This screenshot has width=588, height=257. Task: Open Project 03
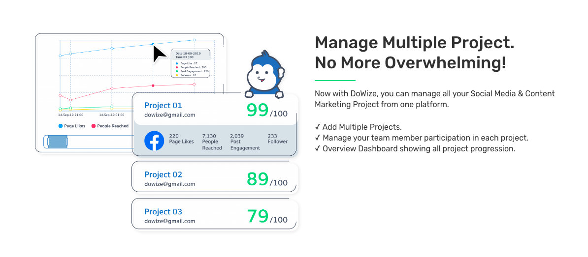tap(163, 211)
